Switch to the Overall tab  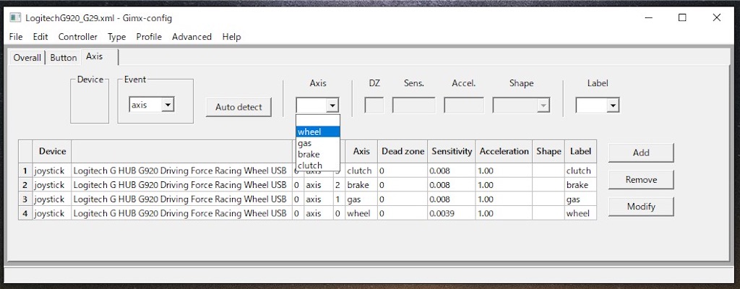point(27,58)
